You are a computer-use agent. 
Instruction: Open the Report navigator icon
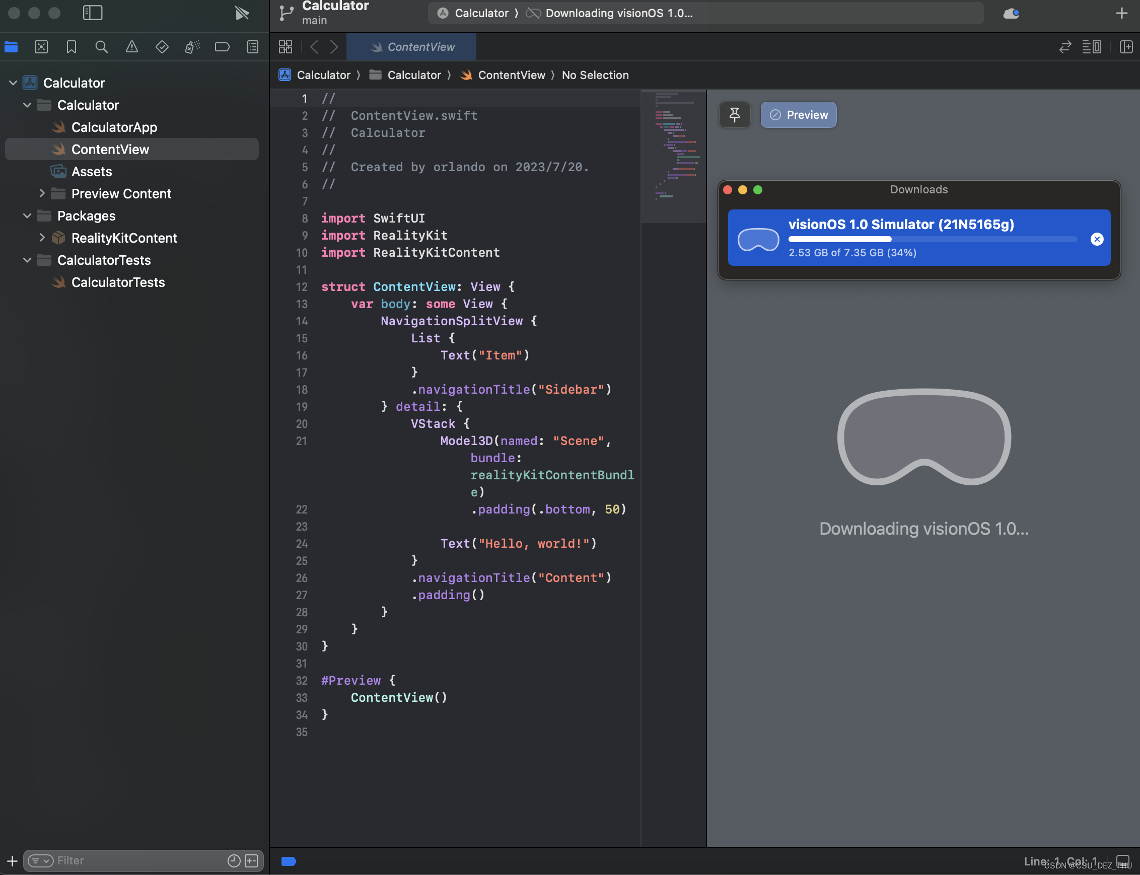253,47
